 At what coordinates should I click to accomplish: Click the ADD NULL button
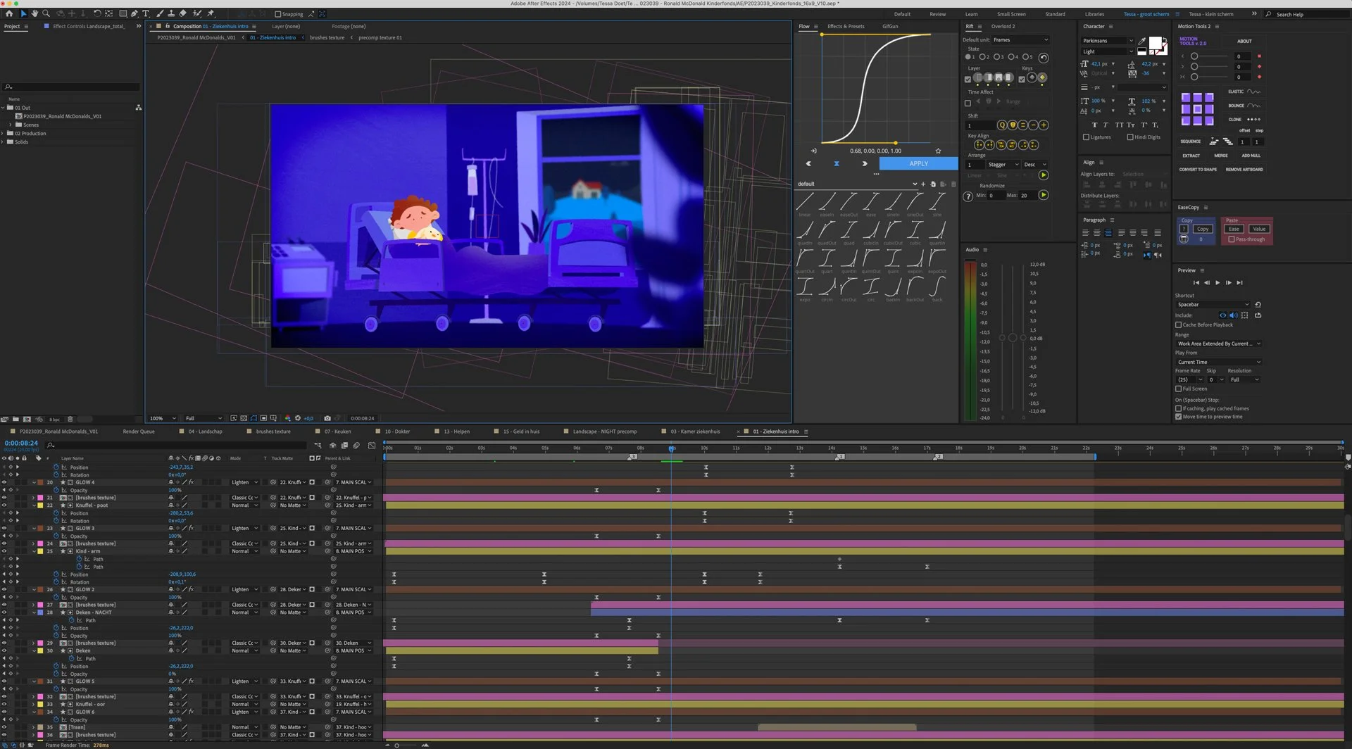1251,156
